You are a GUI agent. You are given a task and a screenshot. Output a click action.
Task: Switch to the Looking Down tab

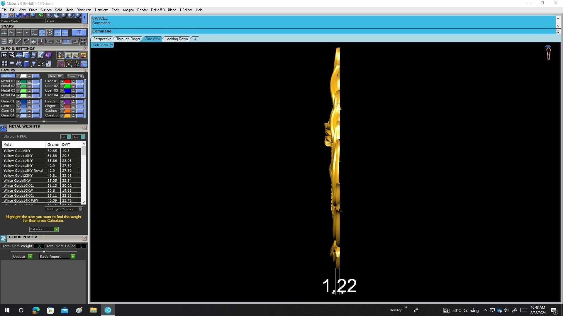176,39
